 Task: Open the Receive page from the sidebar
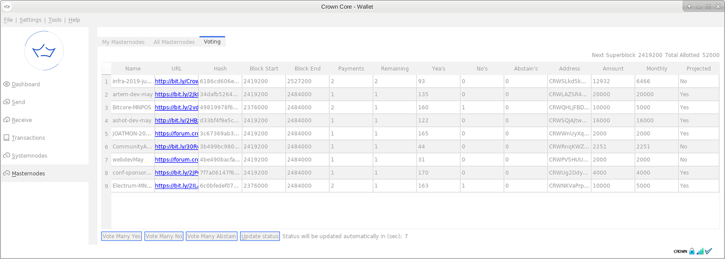(18, 120)
